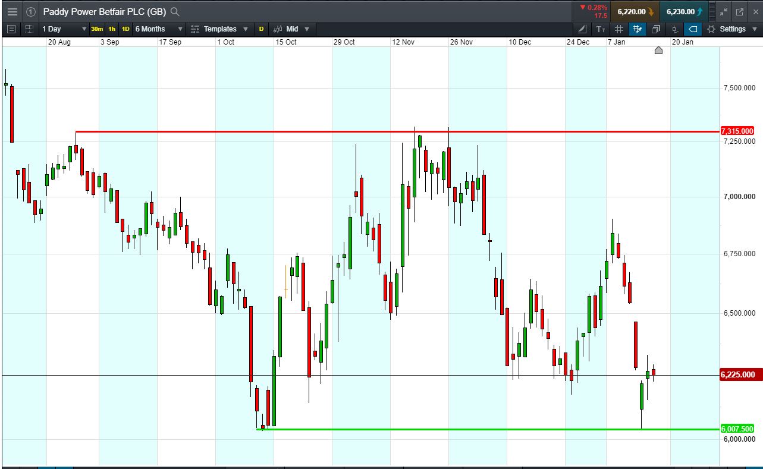Search for an instrument with the magnifier
This screenshot has height=469, width=763.
point(175,11)
